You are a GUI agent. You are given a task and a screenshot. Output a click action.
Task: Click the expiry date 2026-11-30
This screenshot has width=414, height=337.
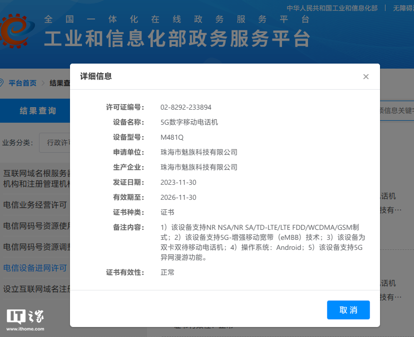click(x=178, y=198)
